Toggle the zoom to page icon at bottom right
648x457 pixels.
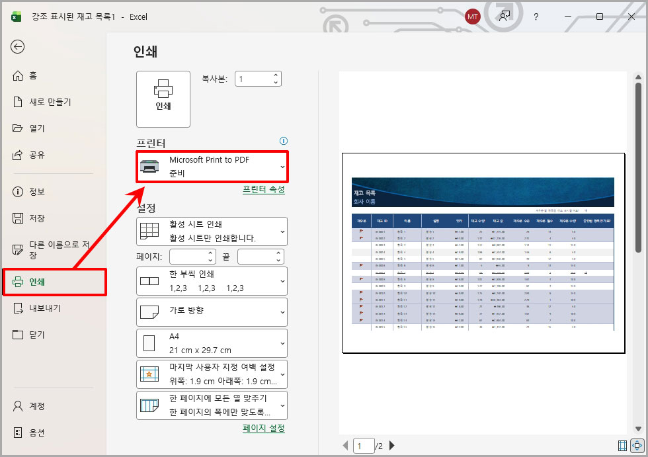637,445
